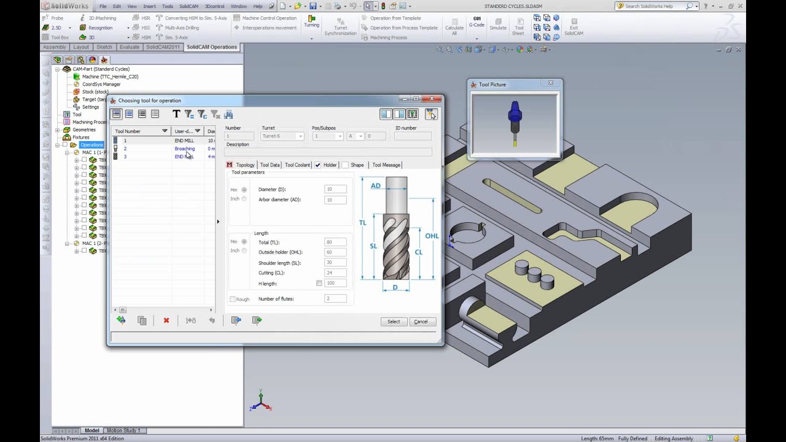Open the Tool Number column filter dropdown
This screenshot has height=442, width=786.
tap(165, 131)
